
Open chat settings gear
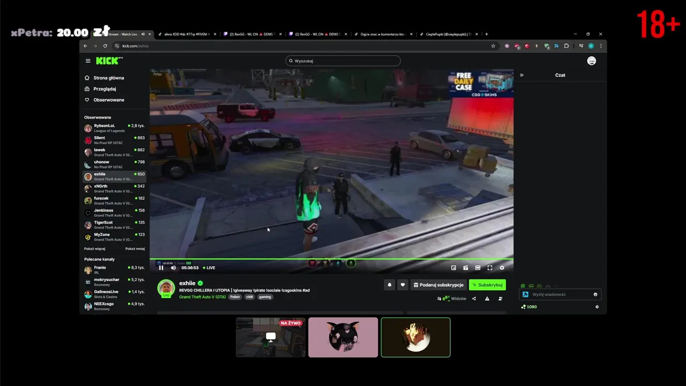pyautogui.click(x=597, y=307)
